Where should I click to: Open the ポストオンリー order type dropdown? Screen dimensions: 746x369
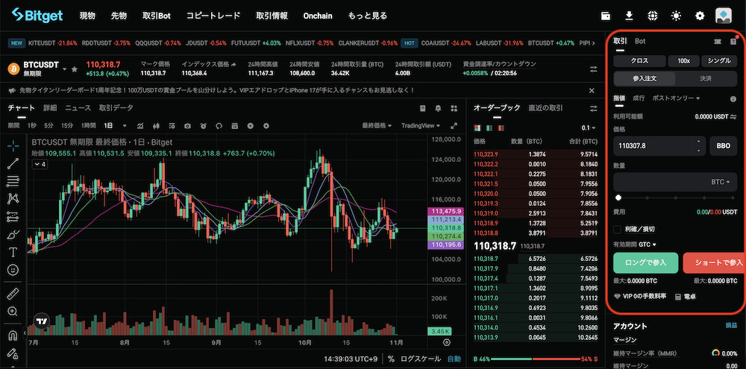pyautogui.click(x=676, y=98)
